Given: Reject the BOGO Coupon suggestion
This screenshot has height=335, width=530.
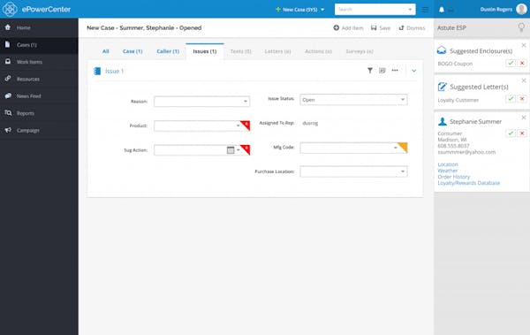Looking at the screenshot, I should [522, 63].
